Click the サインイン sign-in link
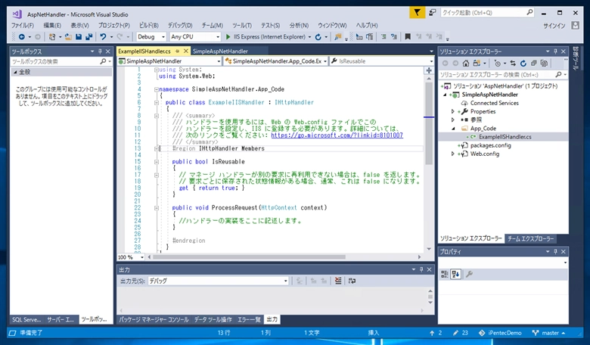Viewport: 590px width, 345px height. coord(554,26)
